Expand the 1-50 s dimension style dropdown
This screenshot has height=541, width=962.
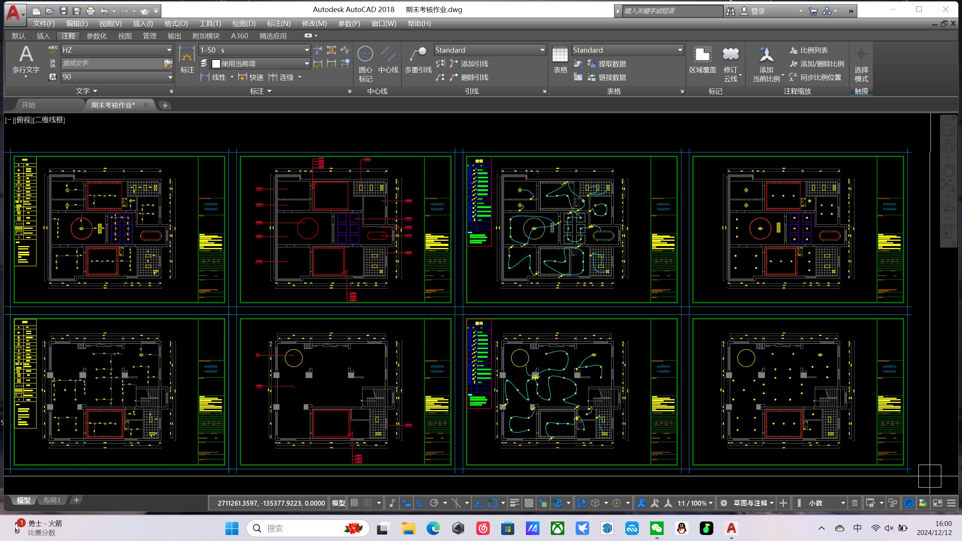tap(307, 50)
